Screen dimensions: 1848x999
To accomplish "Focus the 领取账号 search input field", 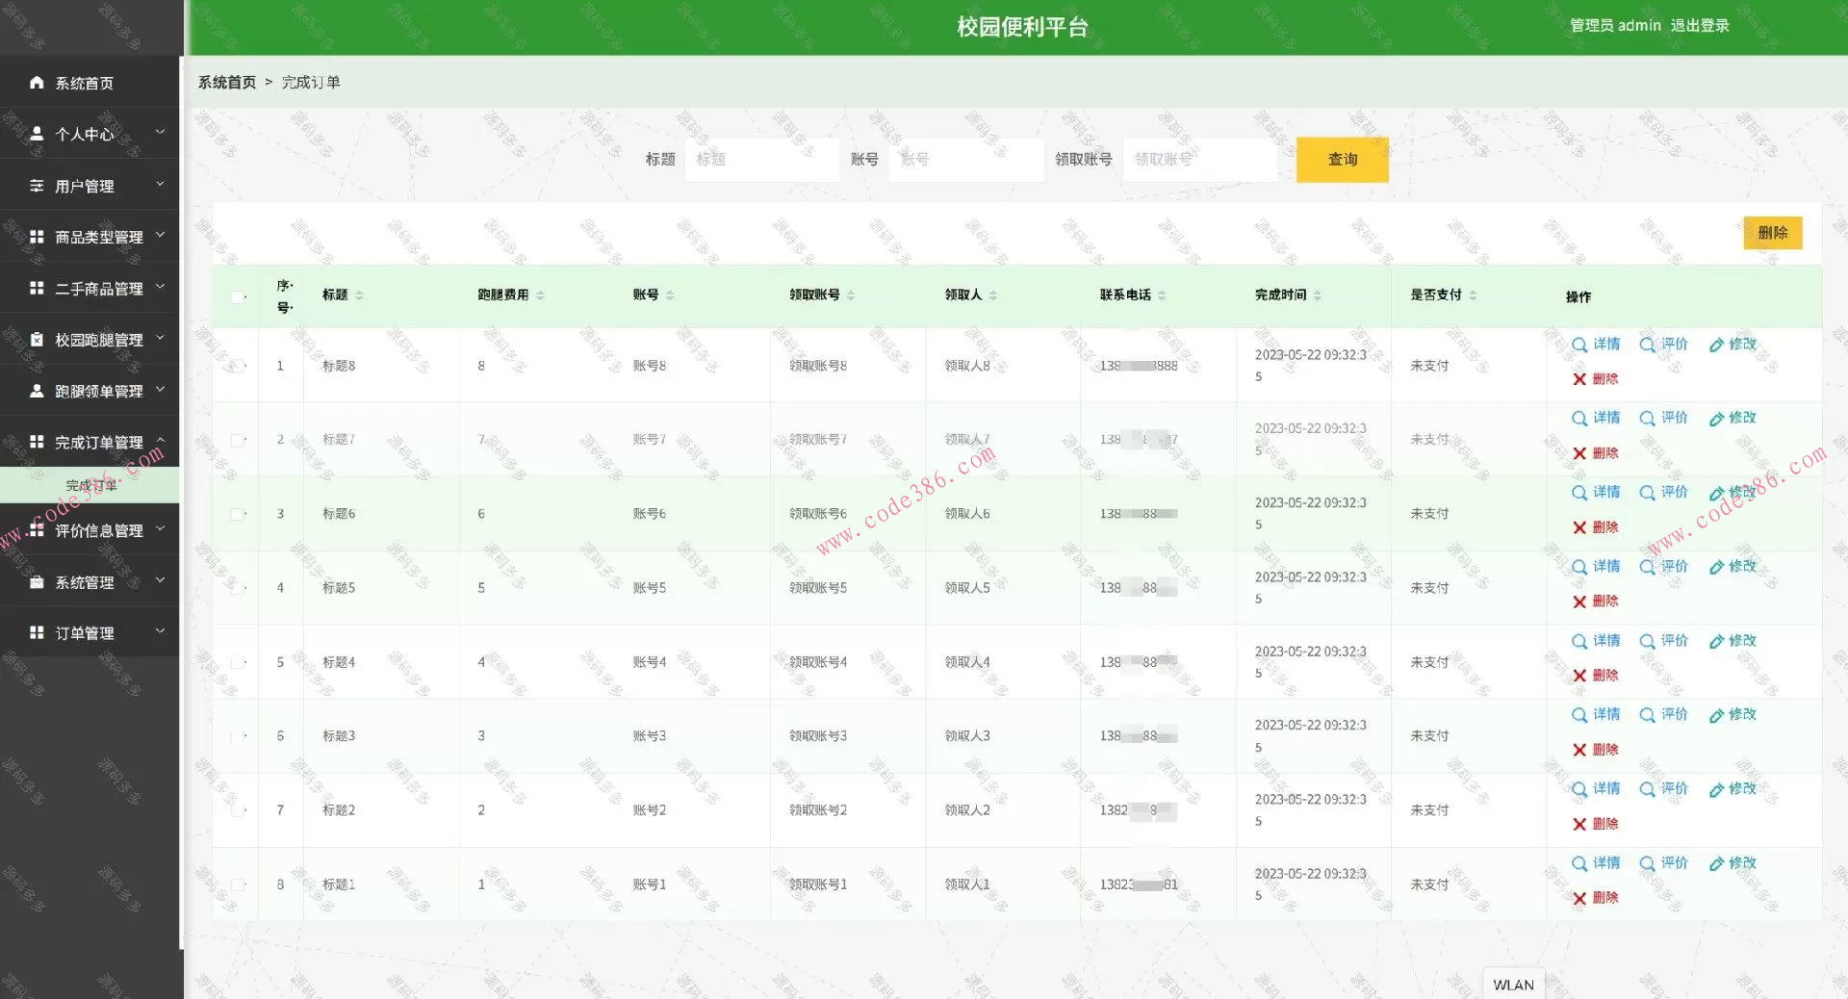I will click(1200, 160).
